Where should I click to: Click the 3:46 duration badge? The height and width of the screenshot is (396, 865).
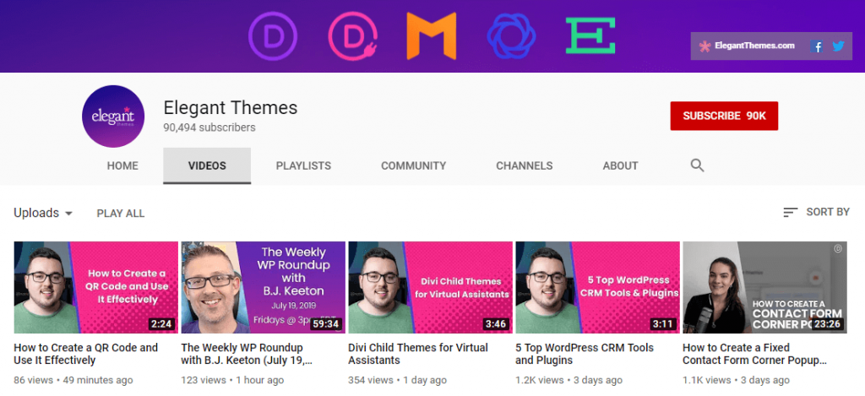[495, 323]
